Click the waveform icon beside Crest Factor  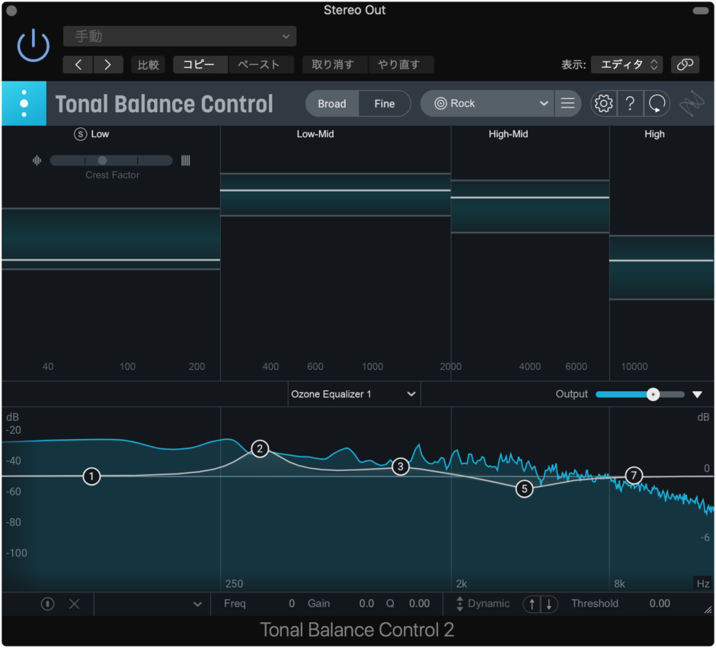(37, 160)
